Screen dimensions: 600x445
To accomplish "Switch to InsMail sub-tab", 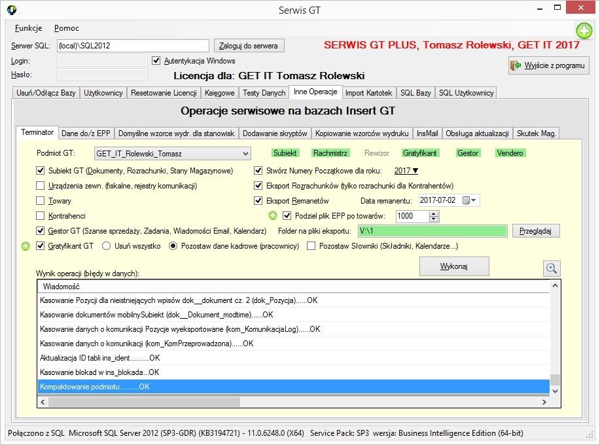I will (x=427, y=133).
